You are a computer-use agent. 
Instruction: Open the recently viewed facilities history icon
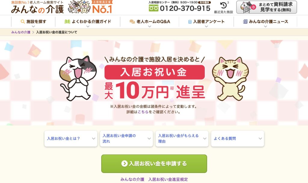click(x=223, y=5)
